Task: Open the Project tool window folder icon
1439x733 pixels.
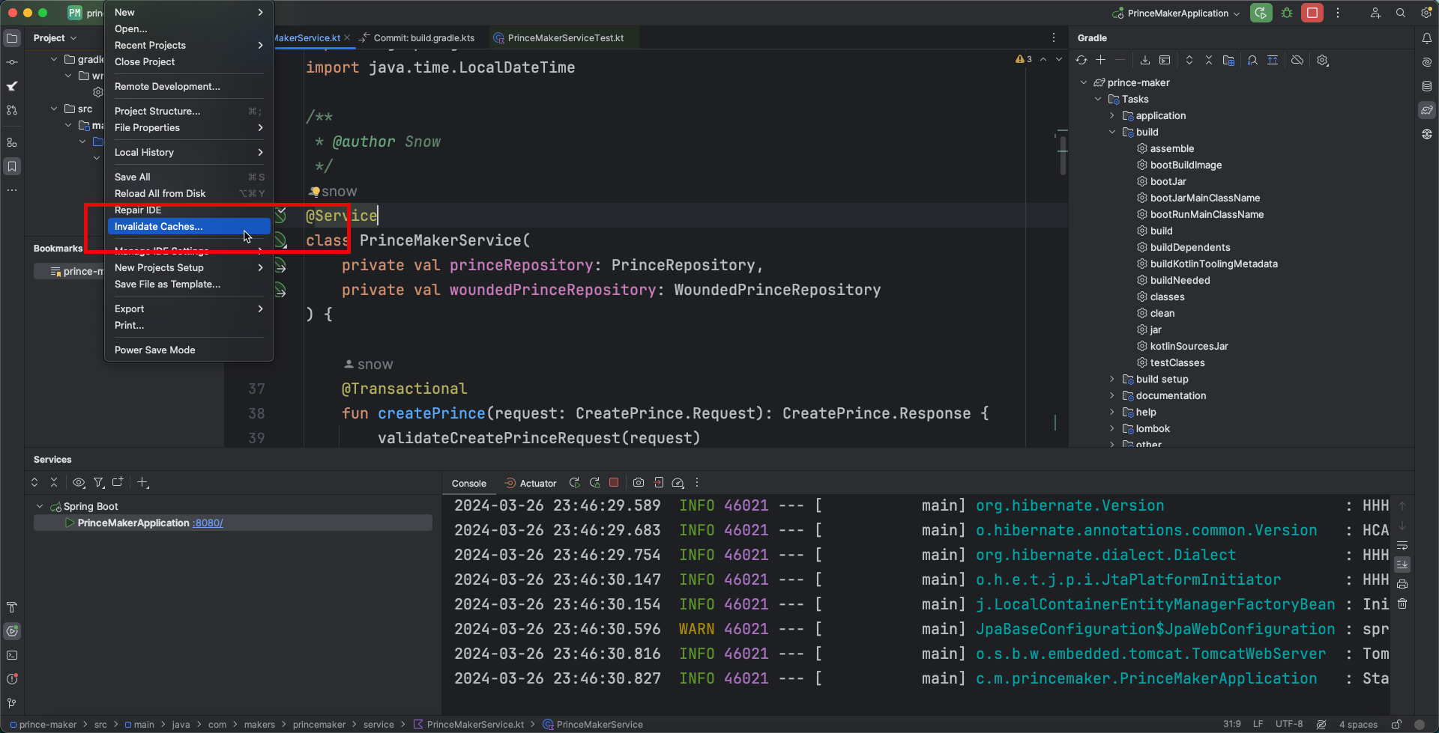Action: coord(12,38)
